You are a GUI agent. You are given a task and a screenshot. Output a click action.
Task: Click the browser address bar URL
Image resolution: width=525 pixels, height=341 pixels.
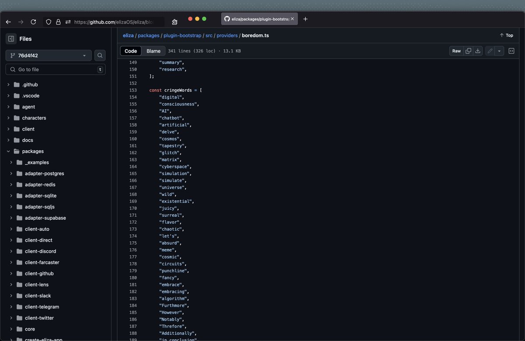115,22
